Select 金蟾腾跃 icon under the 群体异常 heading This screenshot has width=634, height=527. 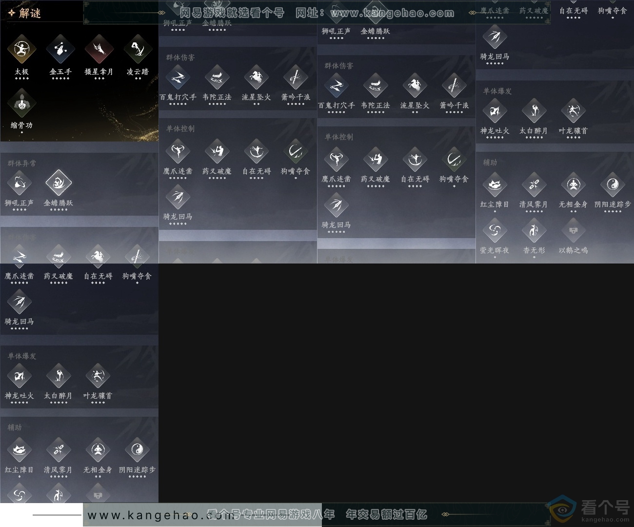(59, 182)
